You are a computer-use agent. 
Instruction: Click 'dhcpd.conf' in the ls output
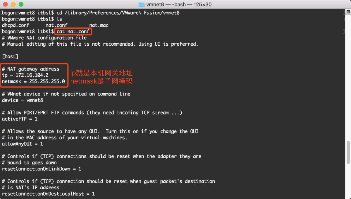pos(16,25)
